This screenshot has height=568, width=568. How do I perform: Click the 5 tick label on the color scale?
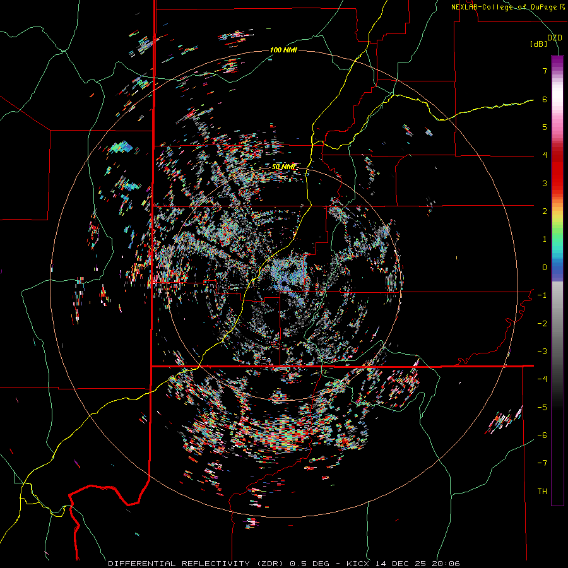tap(545, 127)
